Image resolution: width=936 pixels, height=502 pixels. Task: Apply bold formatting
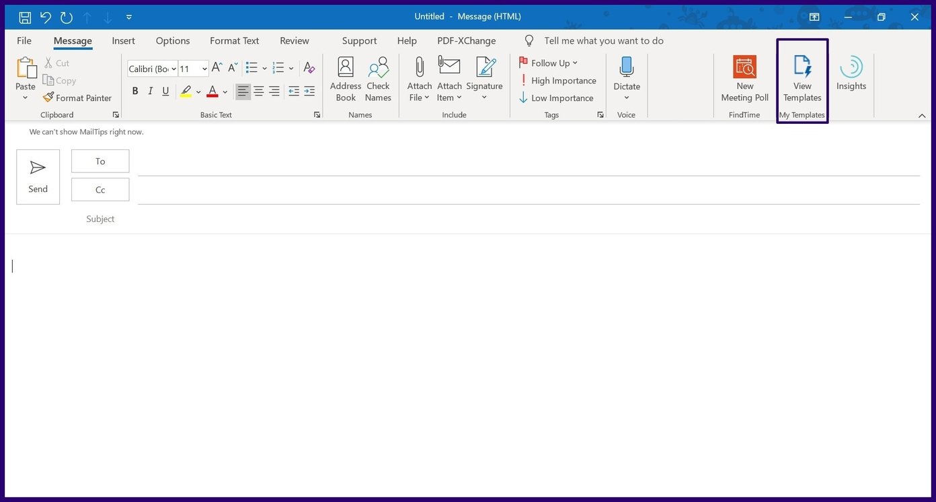pyautogui.click(x=134, y=91)
